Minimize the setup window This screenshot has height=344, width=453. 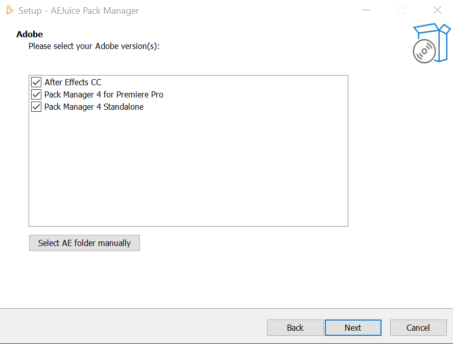pos(366,10)
